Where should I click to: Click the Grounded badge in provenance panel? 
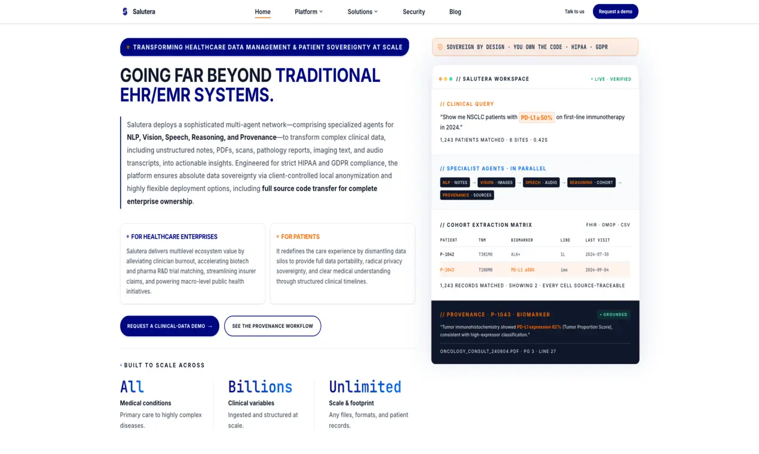tap(614, 314)
